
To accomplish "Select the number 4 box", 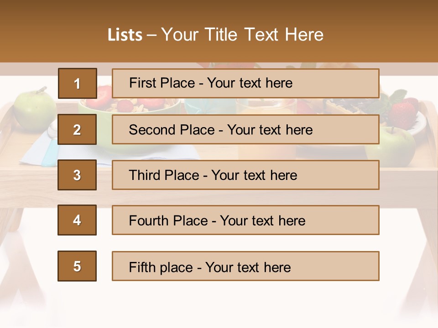I will (x=77, y=220).
